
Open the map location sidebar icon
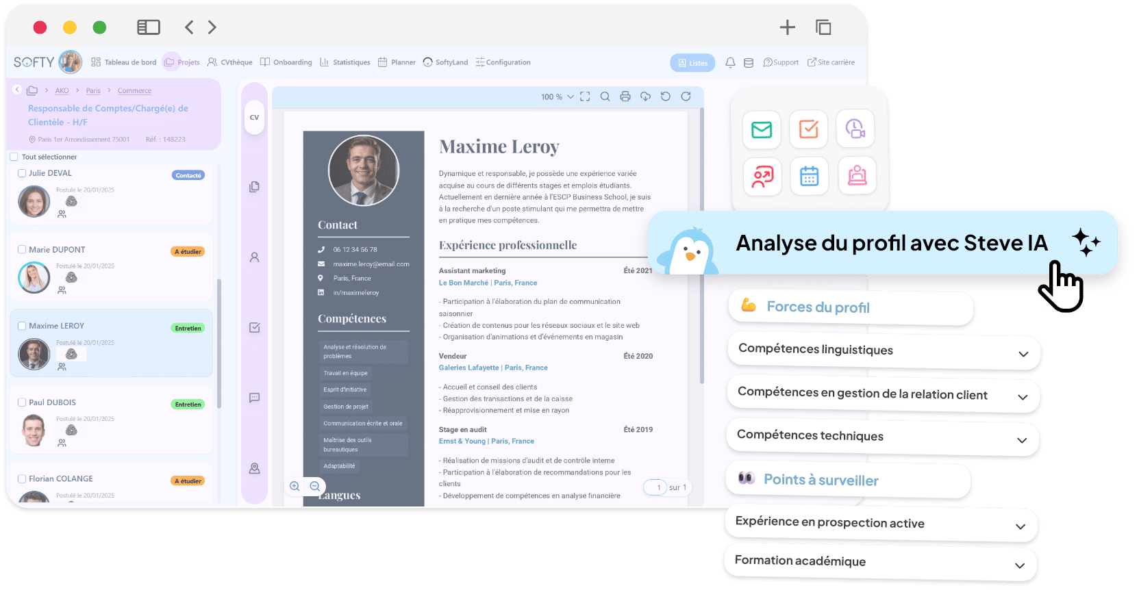tap(254, 468)
